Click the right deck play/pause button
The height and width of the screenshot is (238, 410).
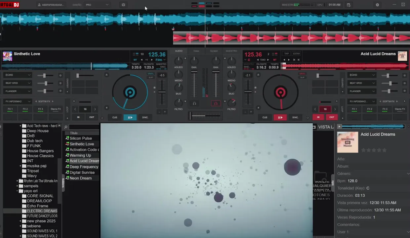(280, 117)
